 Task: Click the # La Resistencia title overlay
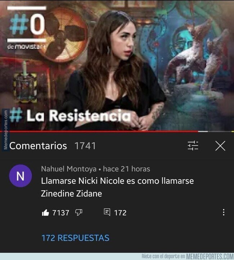click(x=70, y=115)
